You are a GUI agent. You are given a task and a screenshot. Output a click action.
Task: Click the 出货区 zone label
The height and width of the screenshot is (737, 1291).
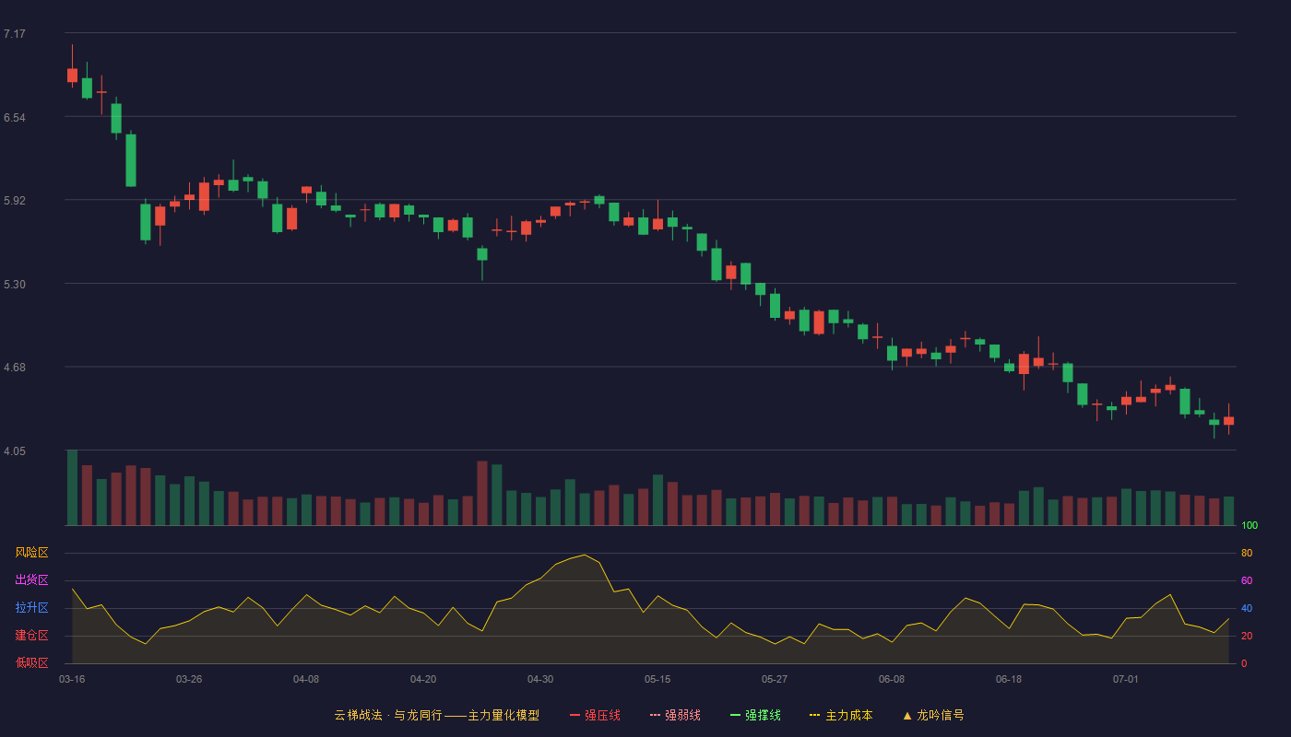[x=31, y=580]
